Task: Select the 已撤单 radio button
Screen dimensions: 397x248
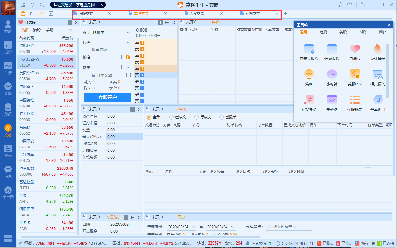Action: click(222, 117)
